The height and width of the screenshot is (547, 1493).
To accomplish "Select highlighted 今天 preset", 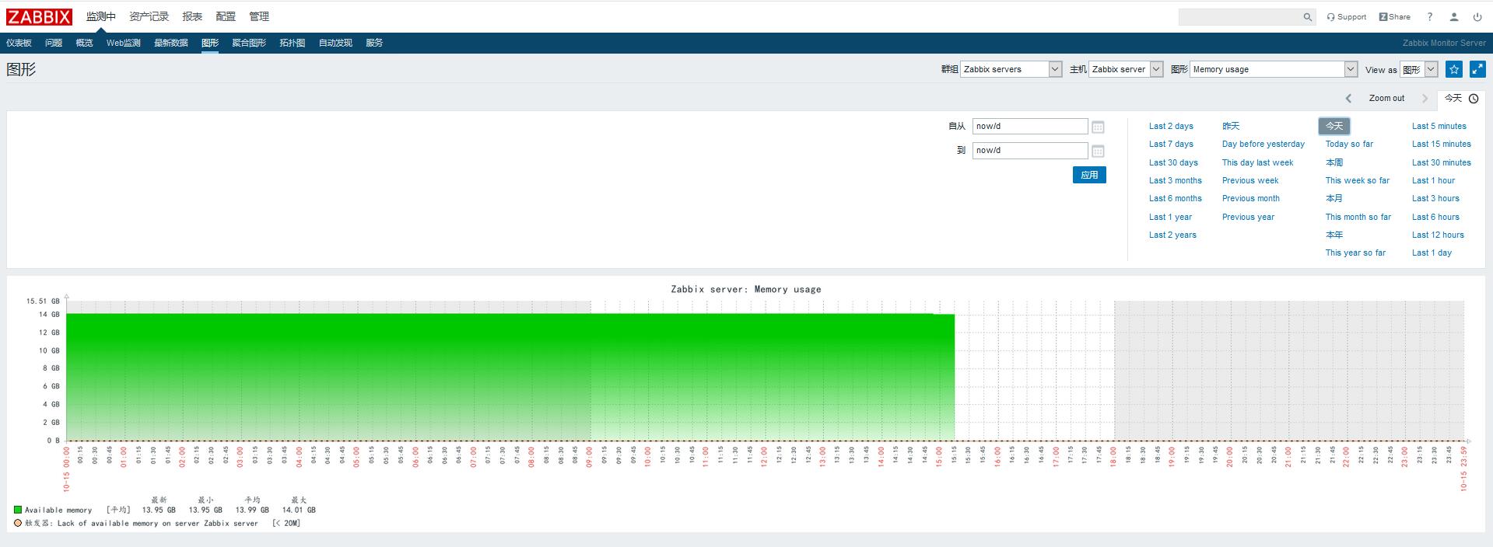I will pos(1334,126).
